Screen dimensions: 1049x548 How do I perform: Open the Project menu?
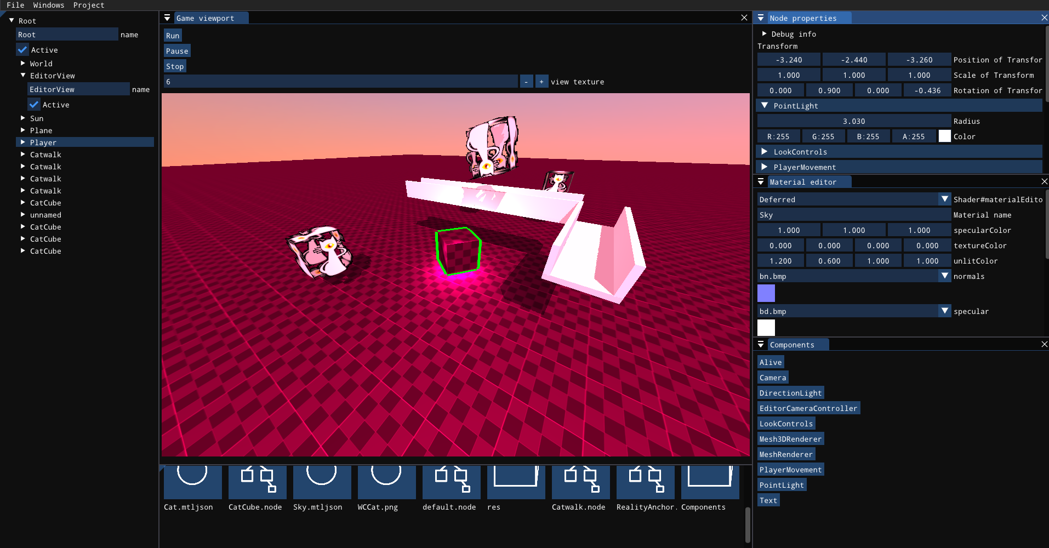coord(89,5)
